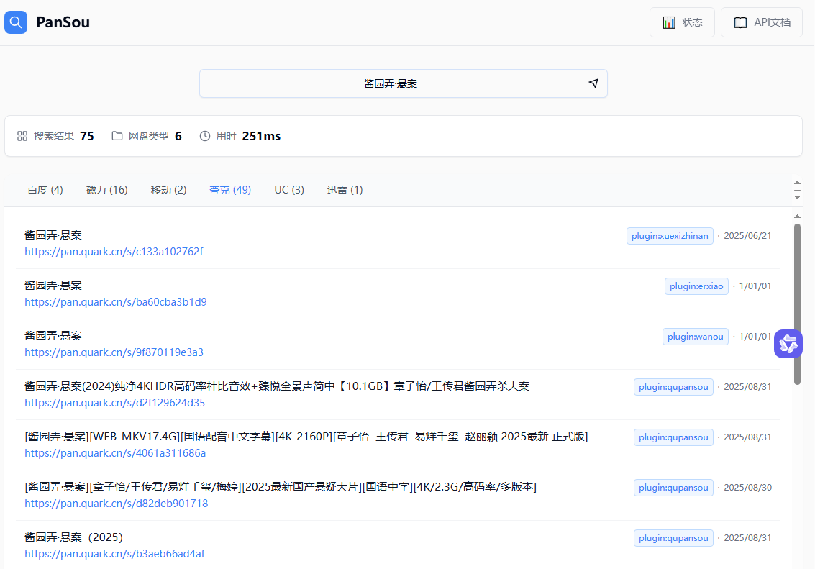Click the 1/01/01 date beside plugin:erxiao
The width and height of the screenshot is (815, 569).
pos(755,286)
